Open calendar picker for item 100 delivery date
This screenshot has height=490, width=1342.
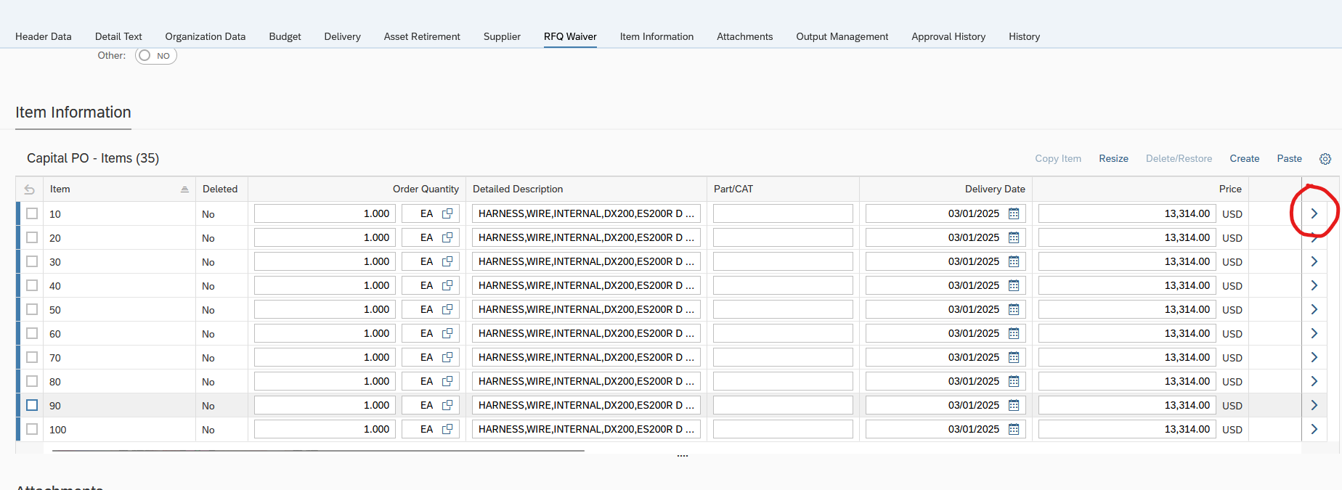1014,429
